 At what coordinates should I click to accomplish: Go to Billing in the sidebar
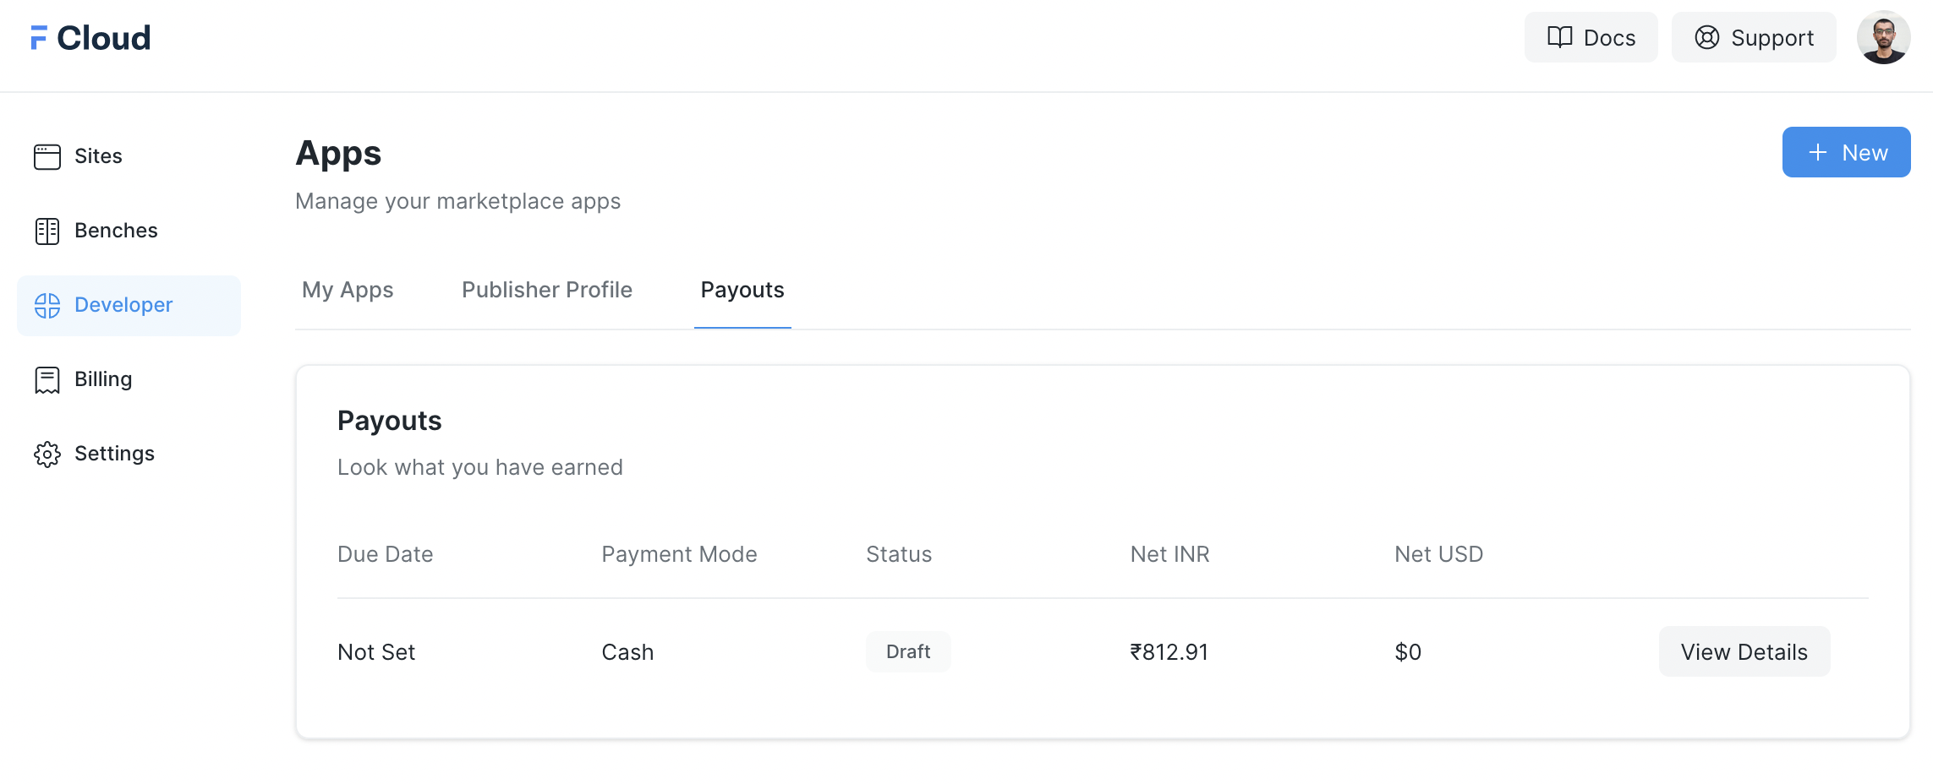point(103,379)
